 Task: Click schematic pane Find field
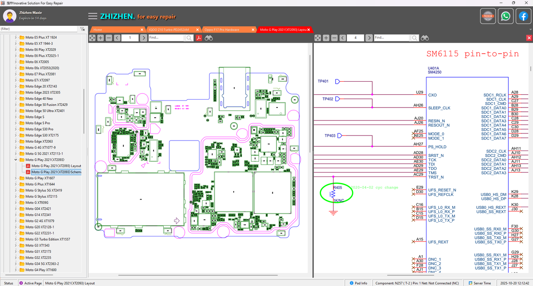click(x=392, y=38)
